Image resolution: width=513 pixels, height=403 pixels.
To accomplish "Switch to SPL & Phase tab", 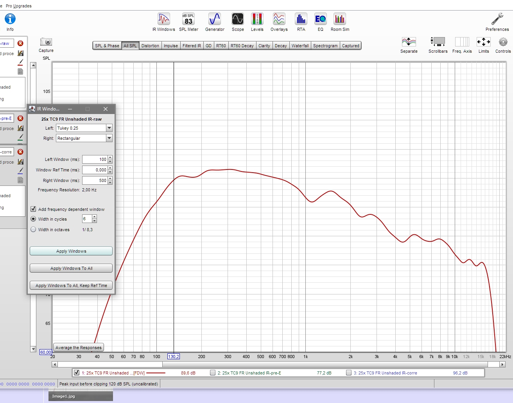I will tap(107, 46).
